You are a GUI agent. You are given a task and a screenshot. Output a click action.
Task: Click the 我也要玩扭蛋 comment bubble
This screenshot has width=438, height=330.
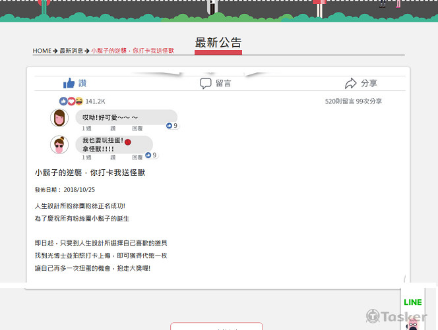pyautogui.click(x=114, y=144)
